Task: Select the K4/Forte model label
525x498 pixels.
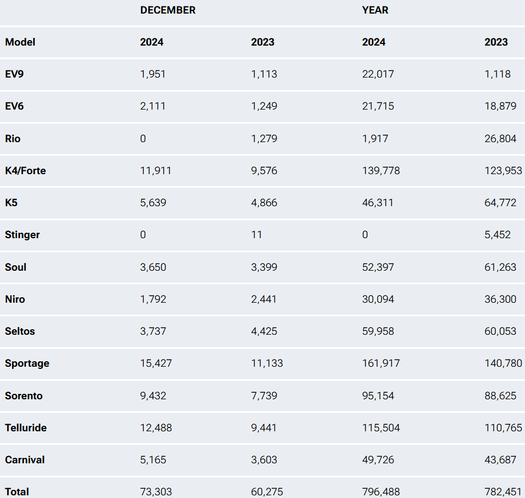Action: (25, 171)
